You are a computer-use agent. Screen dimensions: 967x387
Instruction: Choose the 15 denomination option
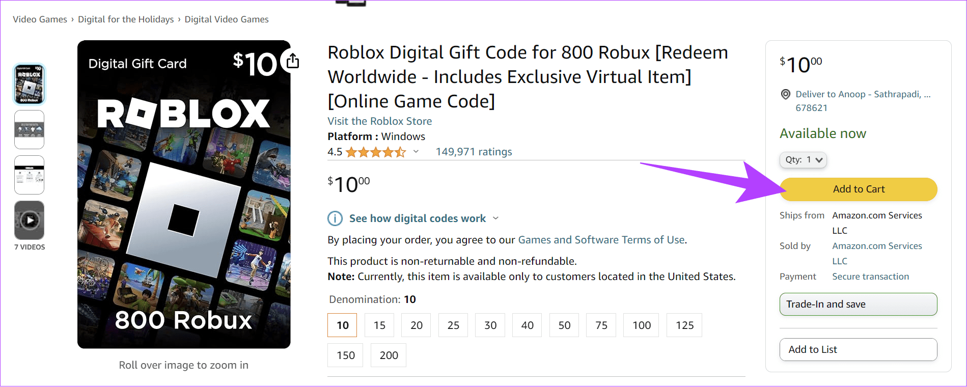coord(379,325)
